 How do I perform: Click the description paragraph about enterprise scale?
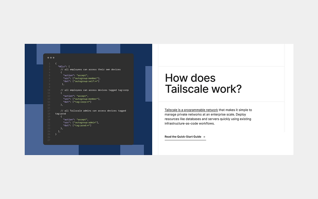click(x=208, y=117)
